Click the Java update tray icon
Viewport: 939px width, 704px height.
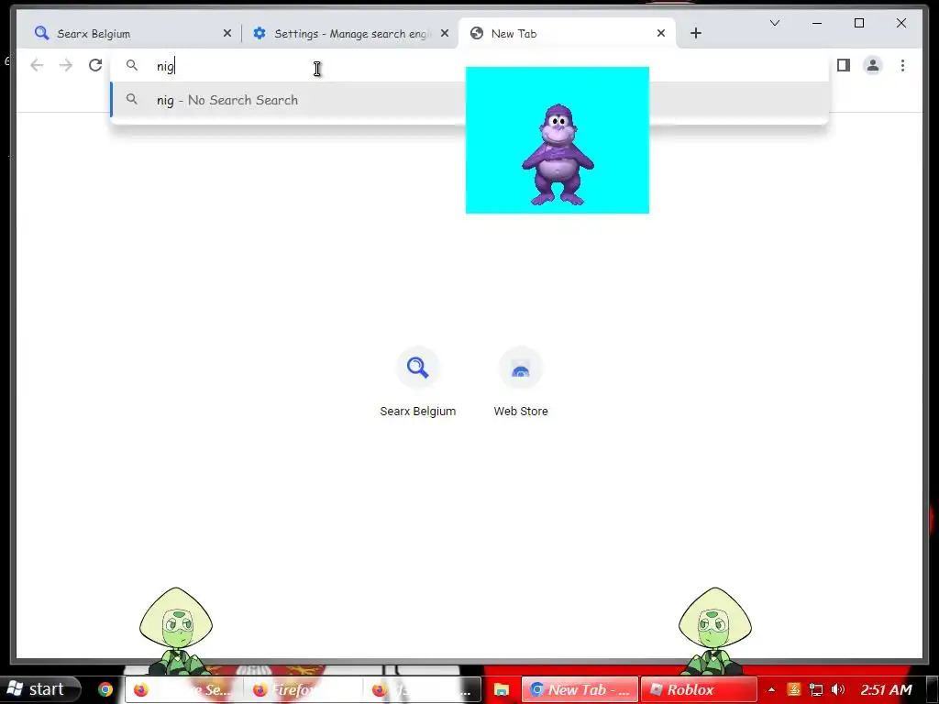[x=793, y=690]
